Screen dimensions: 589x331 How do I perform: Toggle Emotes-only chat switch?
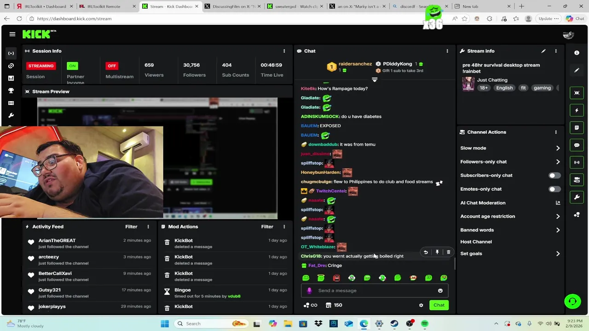pyautogui.click(x=554, y=189)
